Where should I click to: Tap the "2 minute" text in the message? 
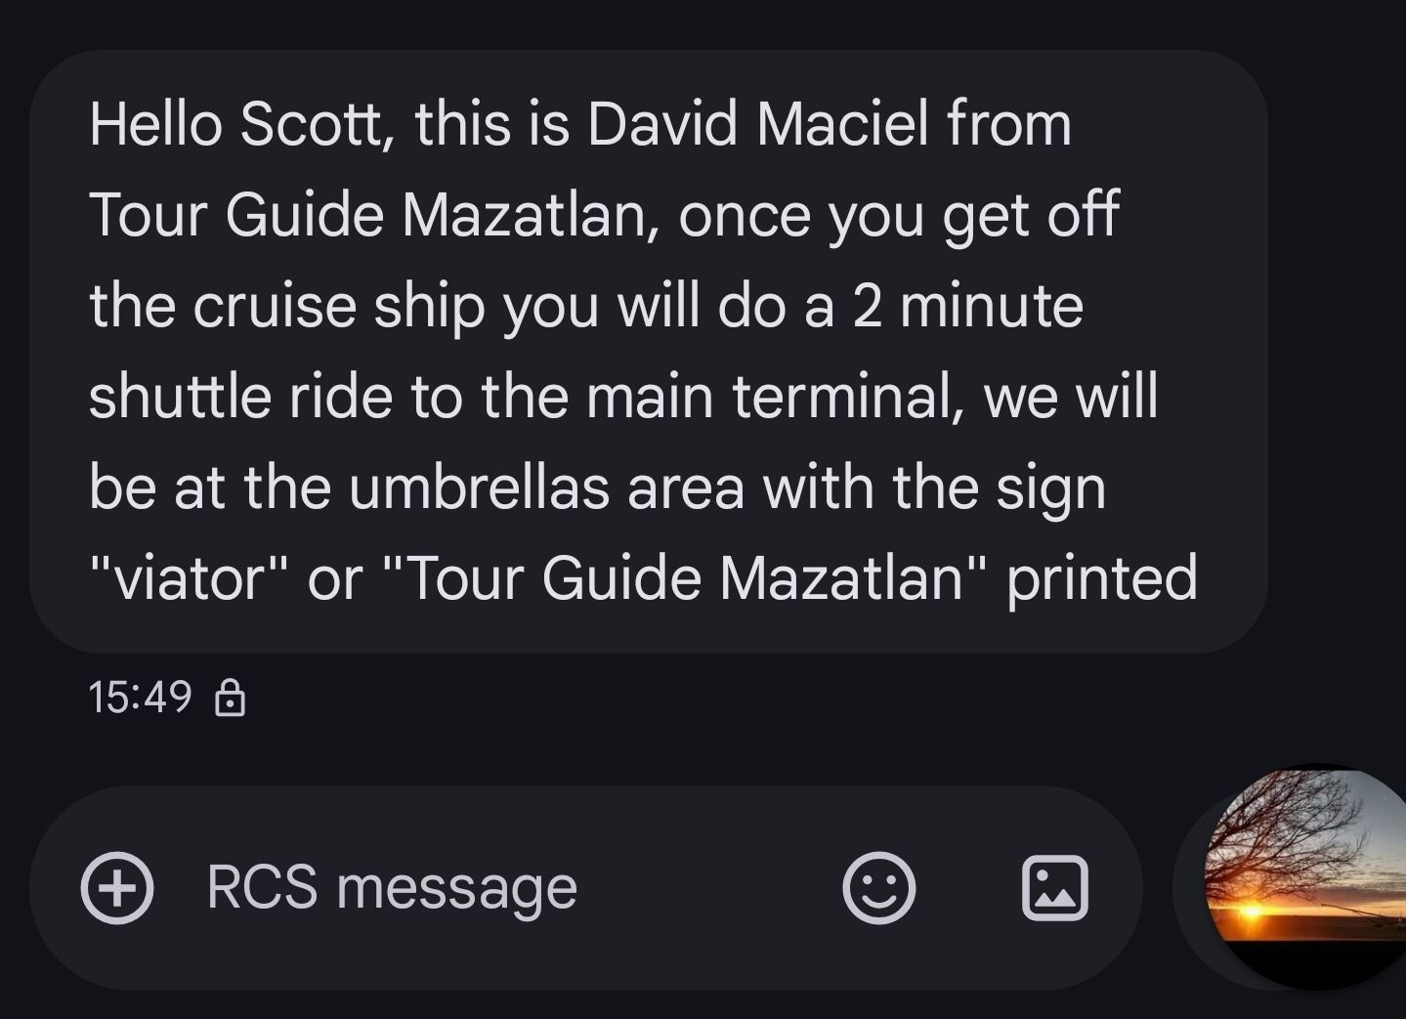(967, 306)
